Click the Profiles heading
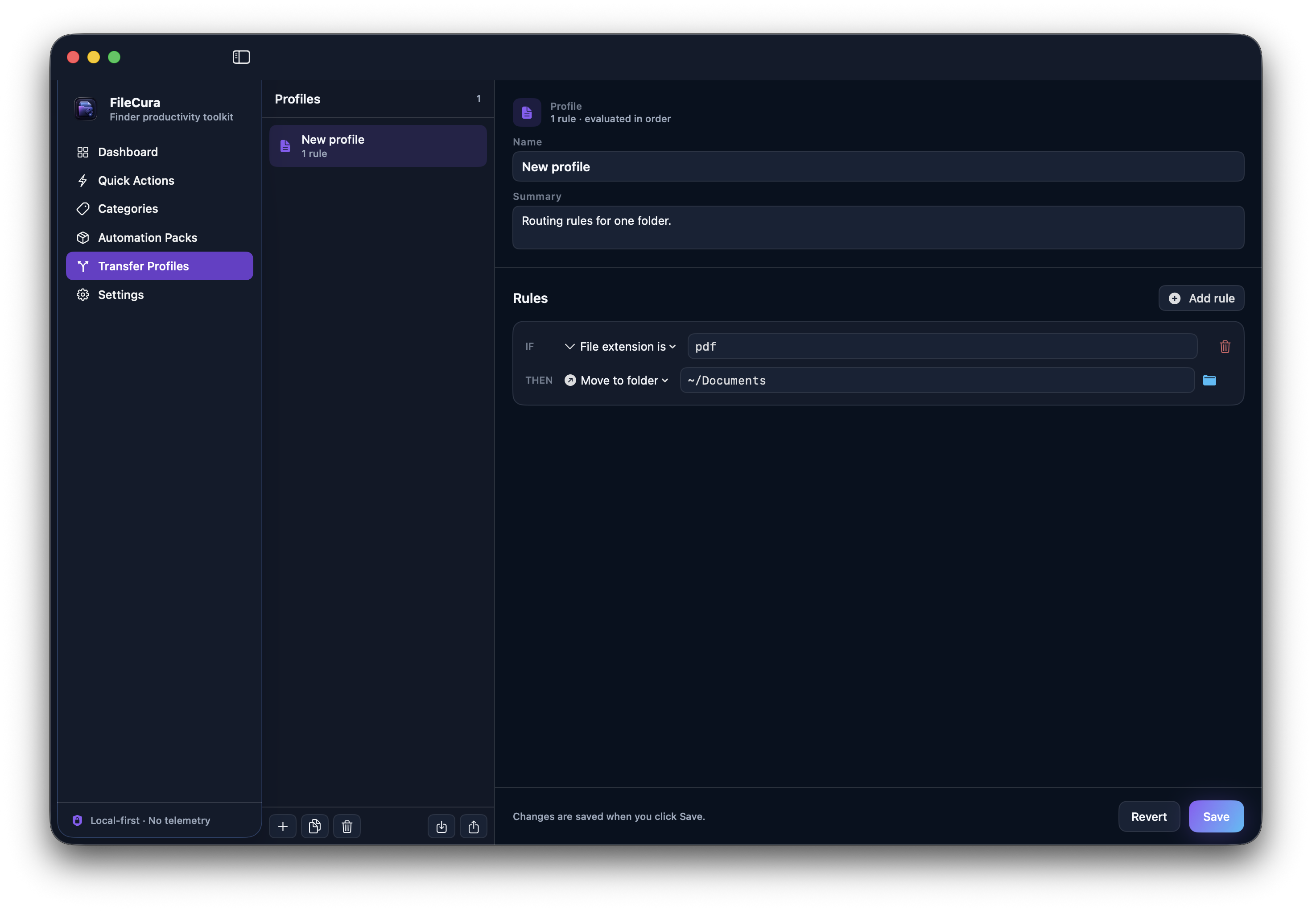Image resolution: width=1312 pixels, height=911 pixels. (x=298, y=99)
